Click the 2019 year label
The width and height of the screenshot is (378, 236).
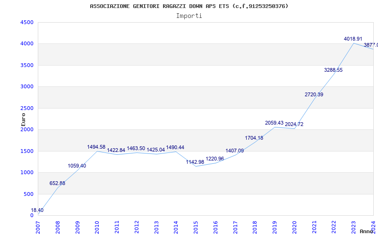275,228
